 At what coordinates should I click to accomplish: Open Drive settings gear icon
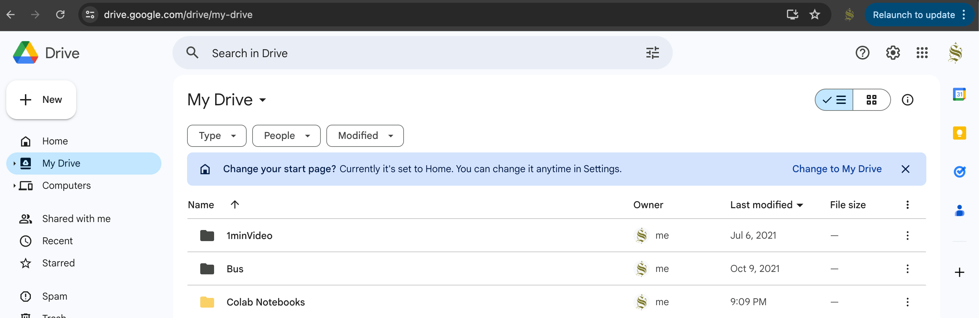[893, 53]
